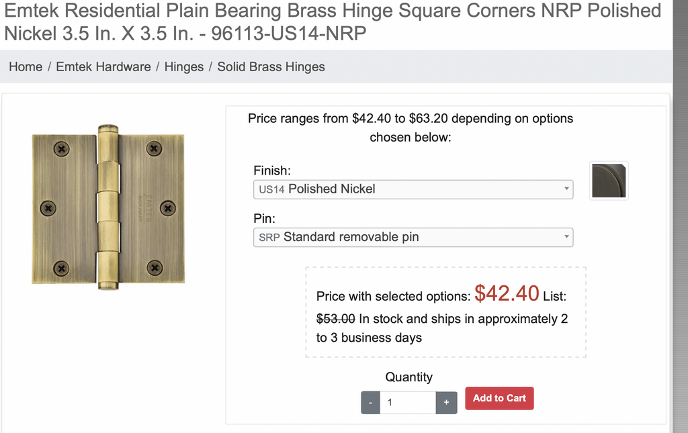
Task: Open the Pin type dropdown
Action: pyautogui.click(x=413, y=237)
